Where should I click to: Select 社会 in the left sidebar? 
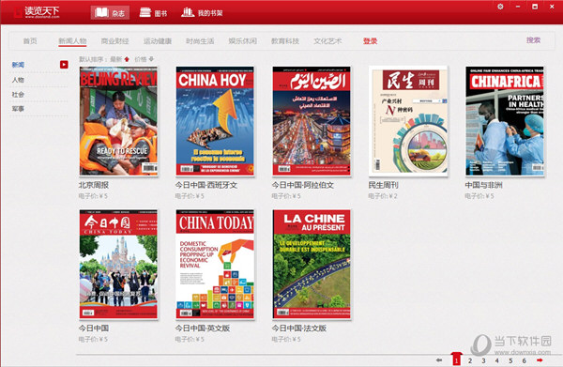pos(19,95)
